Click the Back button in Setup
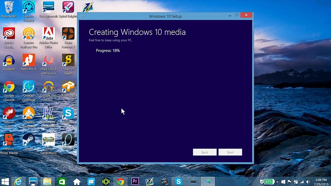This screenshot has width=331, height=186. (205, 152)
